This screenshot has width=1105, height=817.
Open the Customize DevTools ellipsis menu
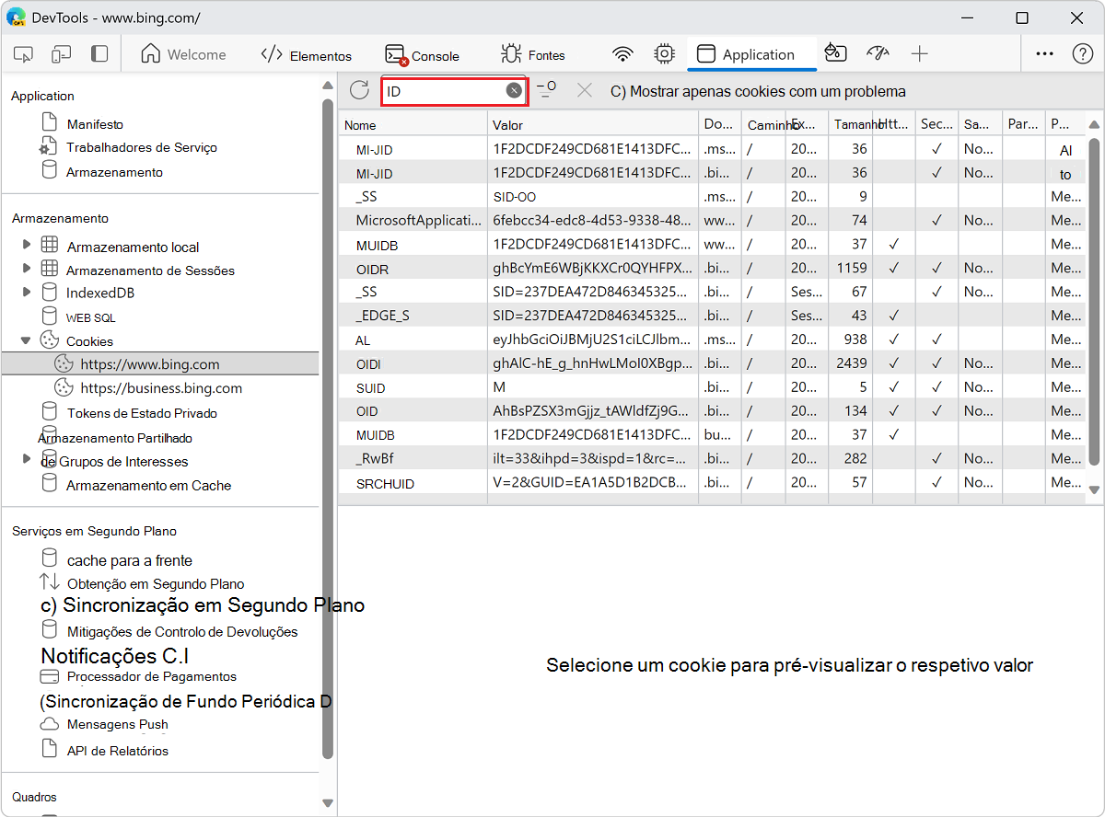point(1044,53)
